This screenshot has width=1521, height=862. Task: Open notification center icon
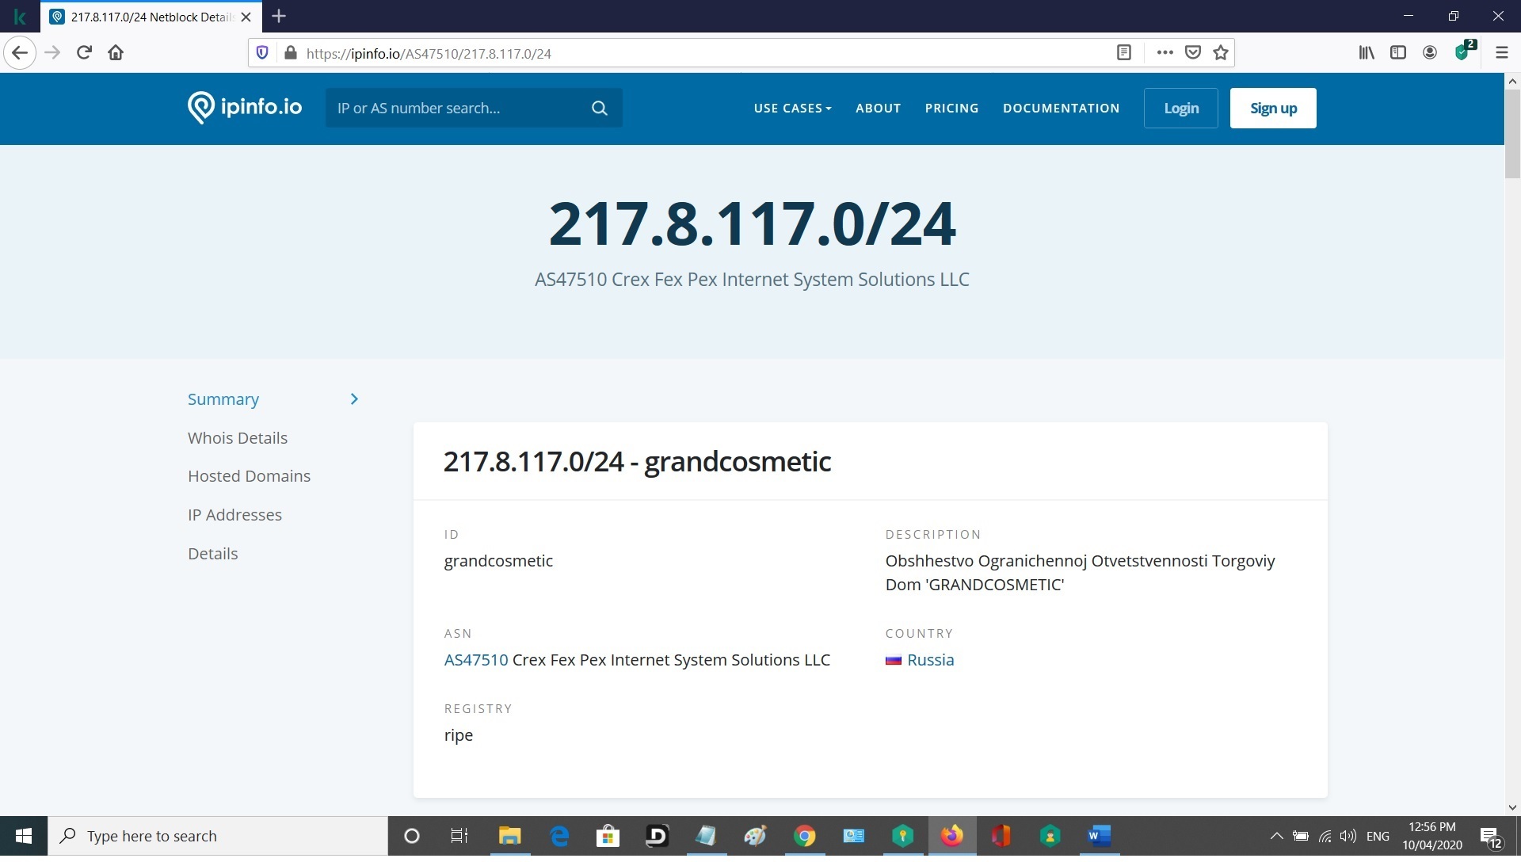pos(1492,837)
